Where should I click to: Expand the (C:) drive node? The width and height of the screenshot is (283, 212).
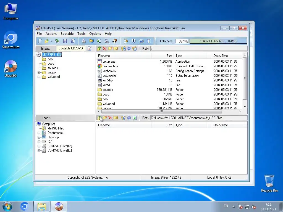coord(39,142)
